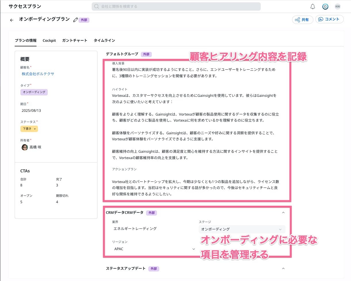Collapse the ステータスアップデート section chevron
This screenshot has height=281, width=351.
[x=283, y=268]
